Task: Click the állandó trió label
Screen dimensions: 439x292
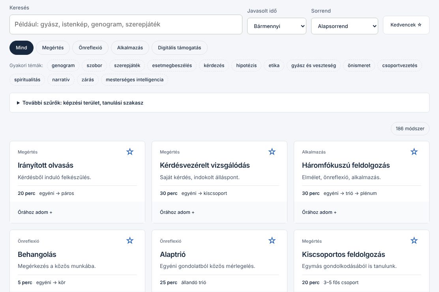Action: (x=193, y=283)
